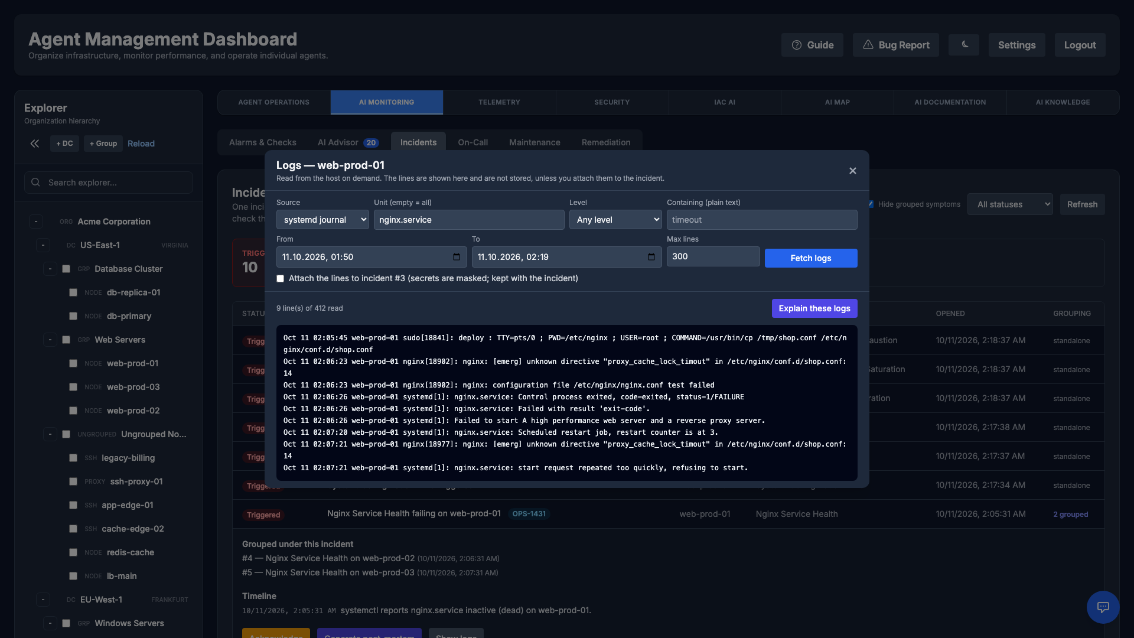The width and height of the screenshot is (1134, 638).
Task: Focus the Max lines input field
Action: 713,256
